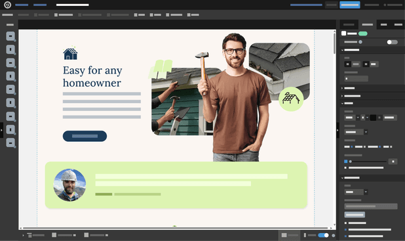Select the helmeted man's circular avatar photo

(69, 185)
